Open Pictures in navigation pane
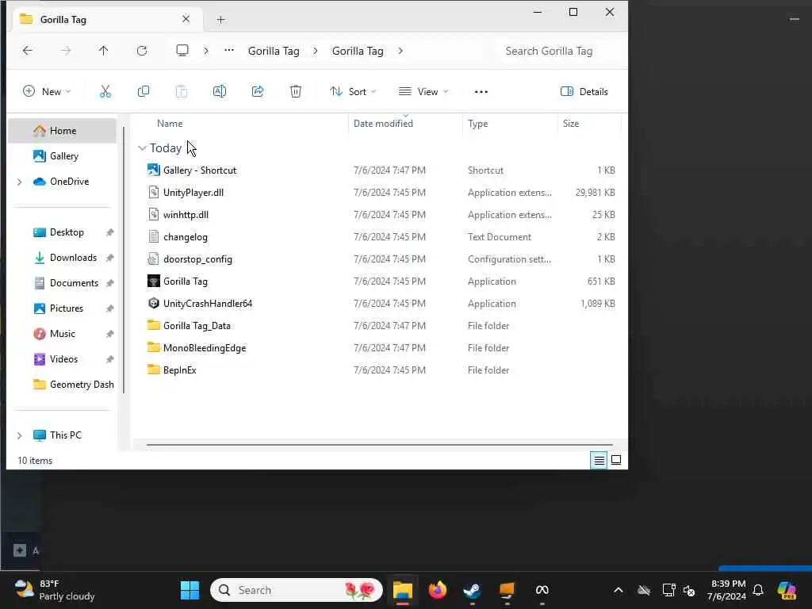The width and height of the screenshot is (812, 609). coord(62,308)
